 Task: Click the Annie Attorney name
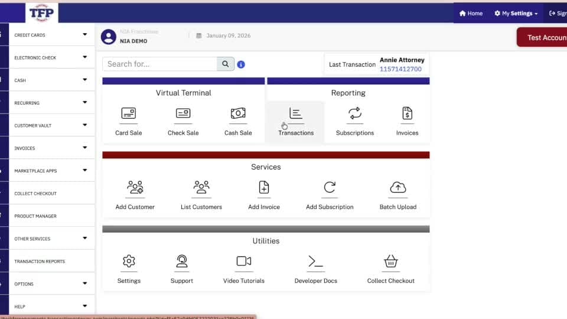click(402, 60)
